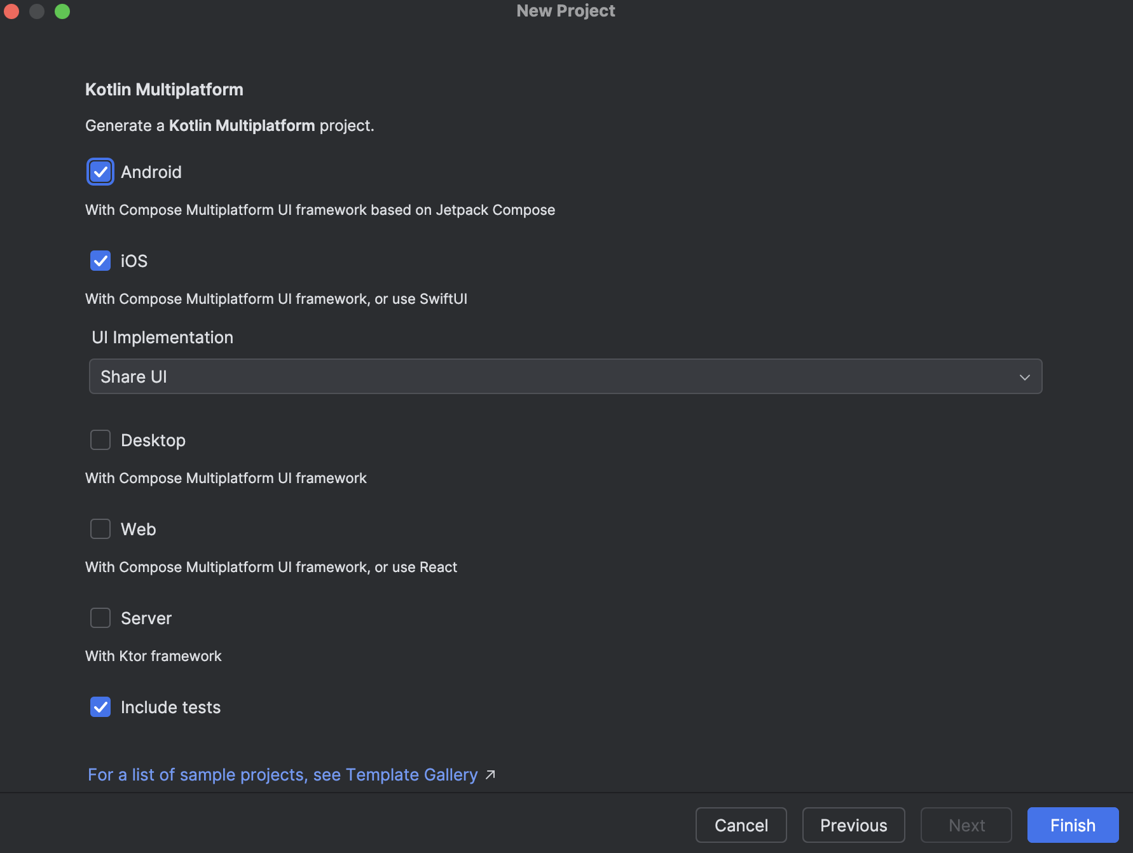Click the "Include tests" label text
The width and height of the screenshot is (1133, 853).
coord(170,707)
